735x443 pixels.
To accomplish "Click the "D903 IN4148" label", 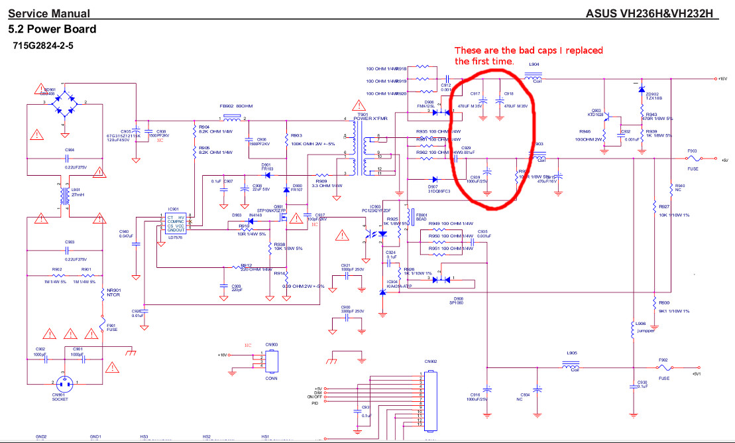I will (247, 215).
